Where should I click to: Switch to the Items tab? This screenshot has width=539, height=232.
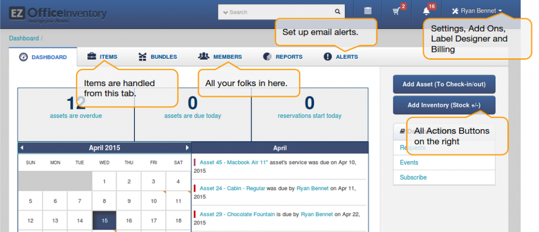[102, 57]
